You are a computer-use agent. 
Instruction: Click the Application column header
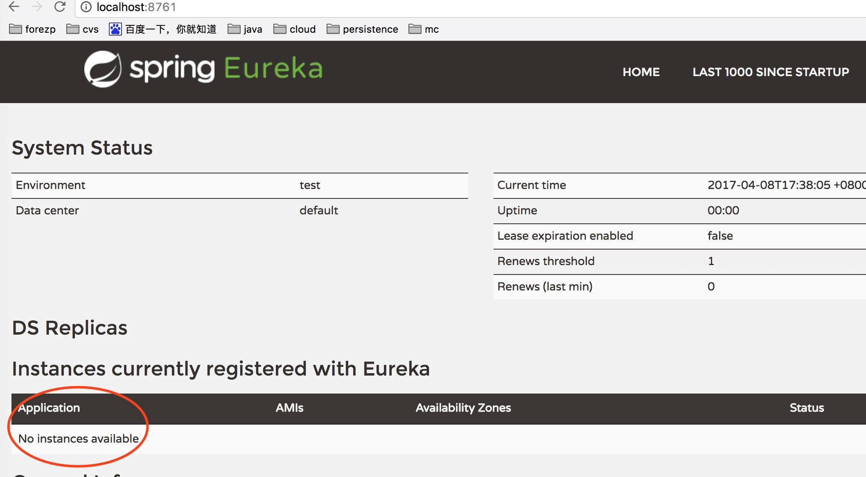49,408
